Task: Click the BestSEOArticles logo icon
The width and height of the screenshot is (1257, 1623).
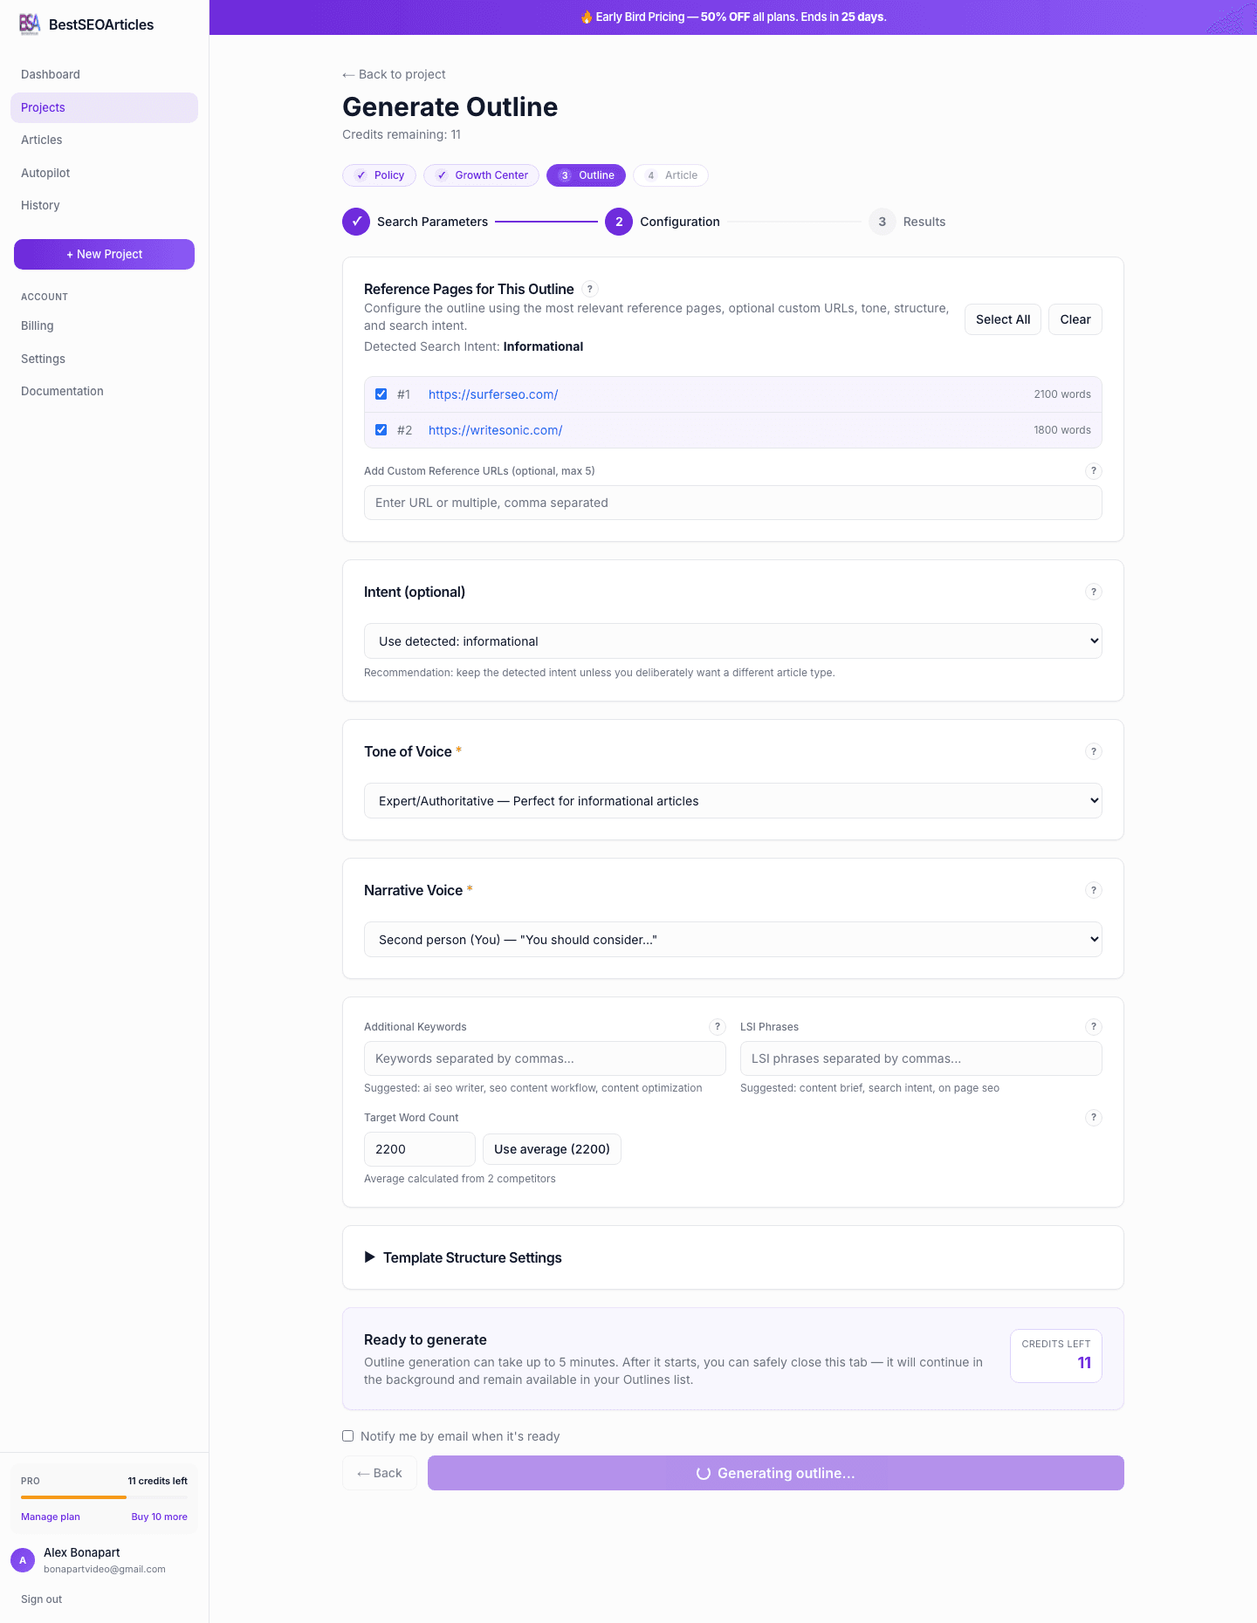Action: pos(30,24)
